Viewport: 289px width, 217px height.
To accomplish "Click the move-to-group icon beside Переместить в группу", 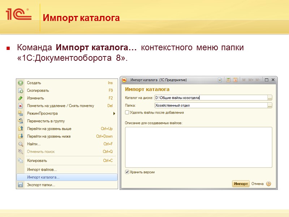I will click(21, 121).
